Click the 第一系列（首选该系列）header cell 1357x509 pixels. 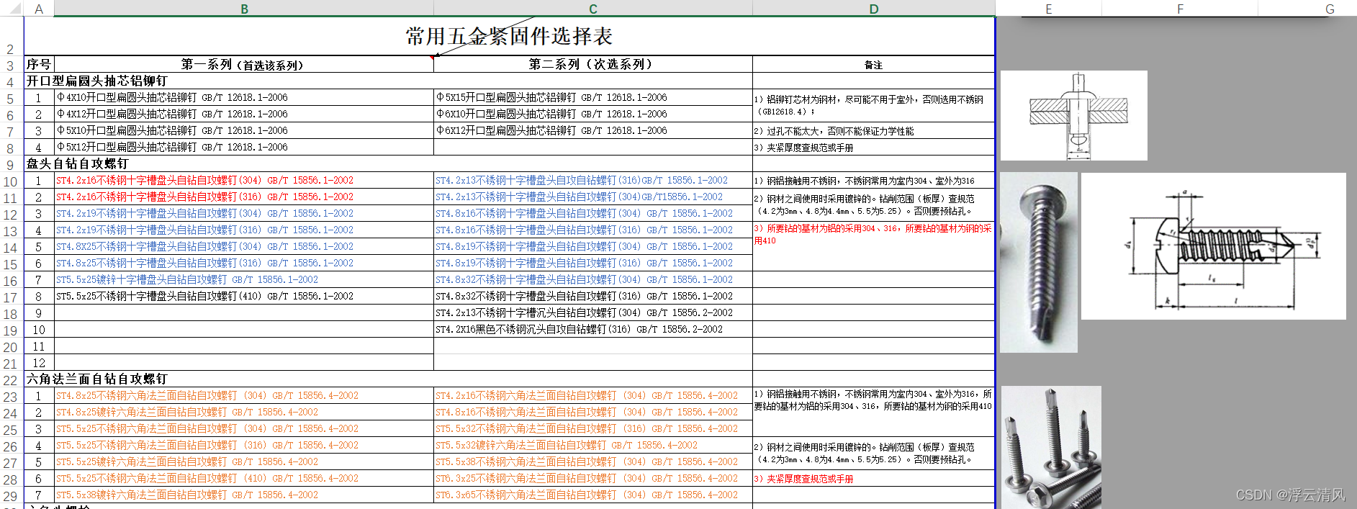[243, 64]
